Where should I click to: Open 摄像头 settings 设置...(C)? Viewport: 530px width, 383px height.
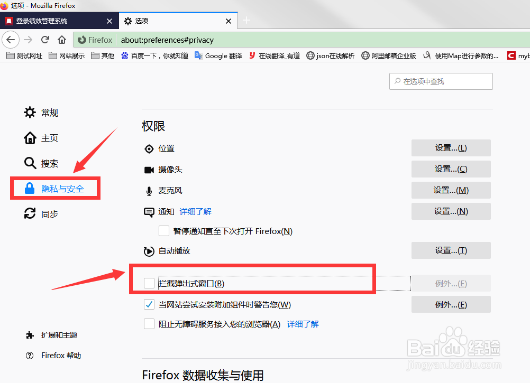pos(451,169)
